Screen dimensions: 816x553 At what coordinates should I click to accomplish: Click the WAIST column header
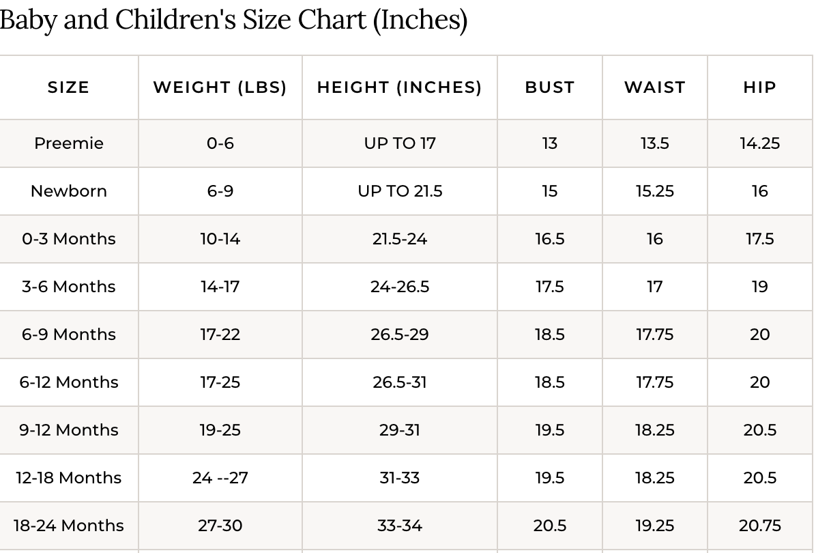654,88
